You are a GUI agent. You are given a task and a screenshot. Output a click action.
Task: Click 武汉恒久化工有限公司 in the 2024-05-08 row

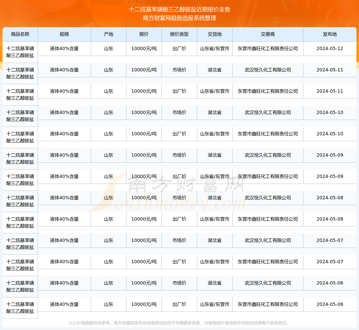268,198
